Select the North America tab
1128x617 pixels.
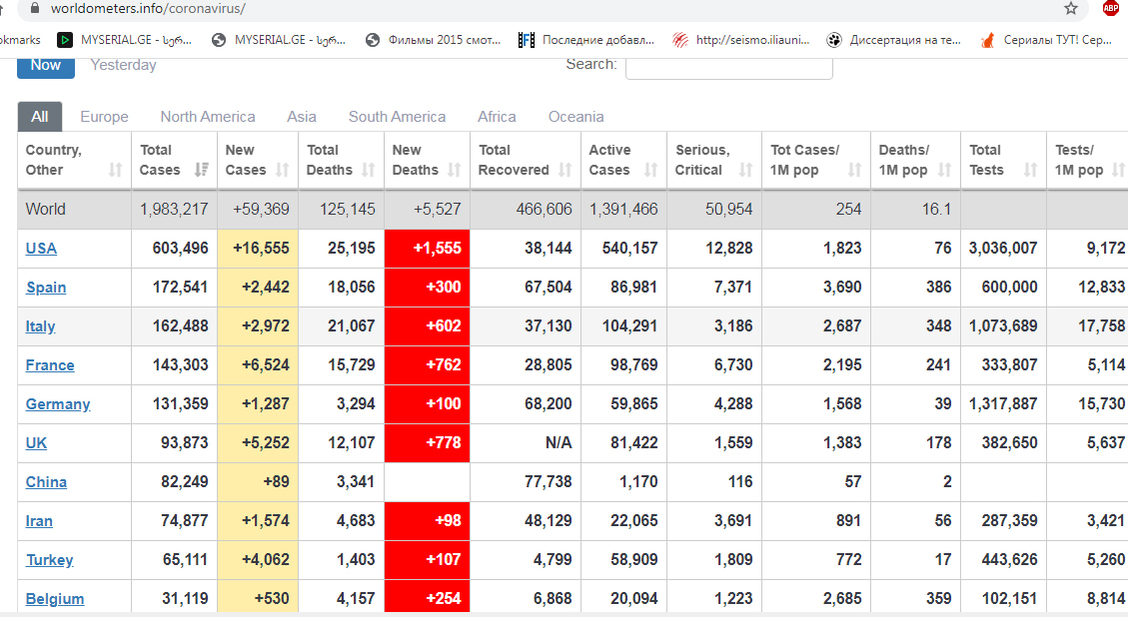point(207,117)
